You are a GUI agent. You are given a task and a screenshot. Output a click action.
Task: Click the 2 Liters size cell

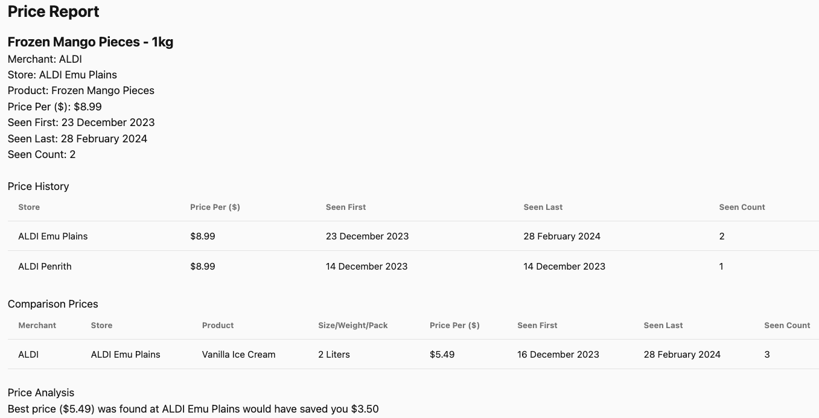[x=334, y=355]
